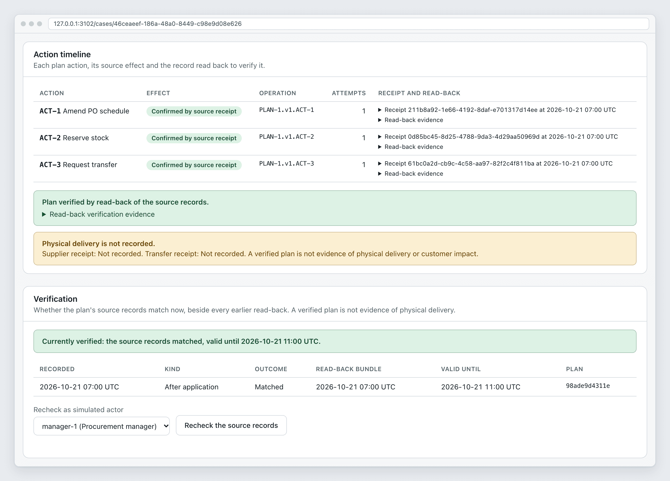Click ACT-3 Request transfer
Viewport: 670px width, 481px height.
coord(78,165)
